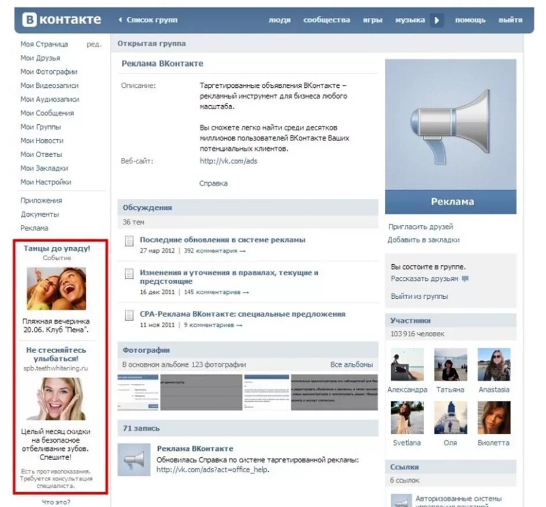Image resolution: width=546 pixels, height=507 pixels.
Task: Open Мои Фотографии in sidebar
Action: pos(49,72)
